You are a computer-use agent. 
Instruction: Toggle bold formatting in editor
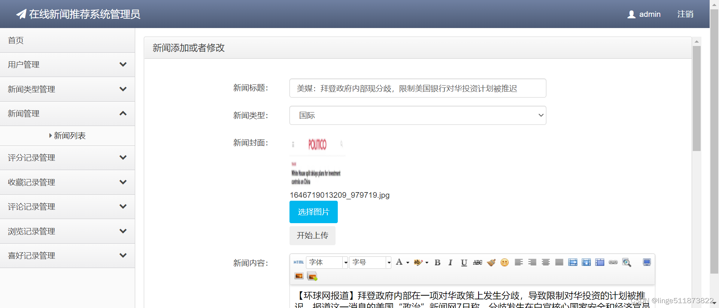point(437,262)
